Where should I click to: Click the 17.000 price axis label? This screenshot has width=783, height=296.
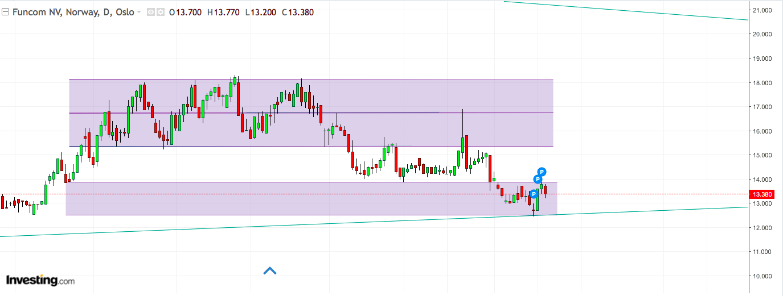coord(762,107)
